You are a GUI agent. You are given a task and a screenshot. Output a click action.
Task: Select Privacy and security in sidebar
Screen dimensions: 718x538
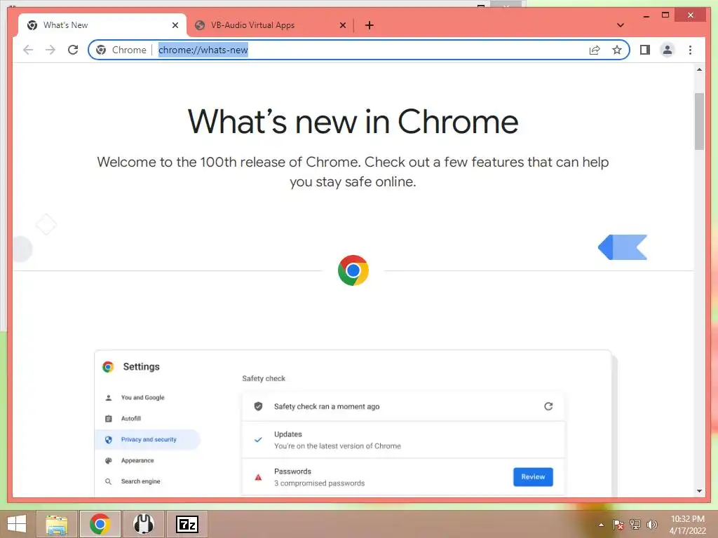pyautogui.click(x=149, y=440)
